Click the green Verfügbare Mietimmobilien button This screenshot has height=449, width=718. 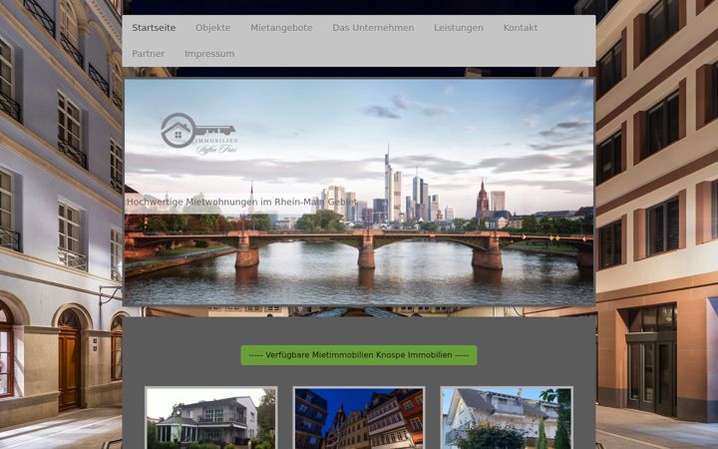359,355
